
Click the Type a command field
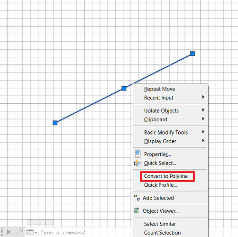pos(63,232)
